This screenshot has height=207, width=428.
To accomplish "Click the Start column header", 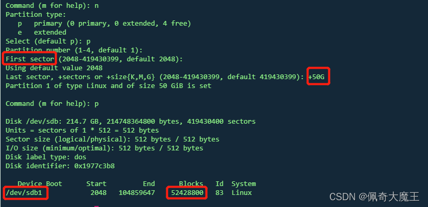I will [97, 184].
